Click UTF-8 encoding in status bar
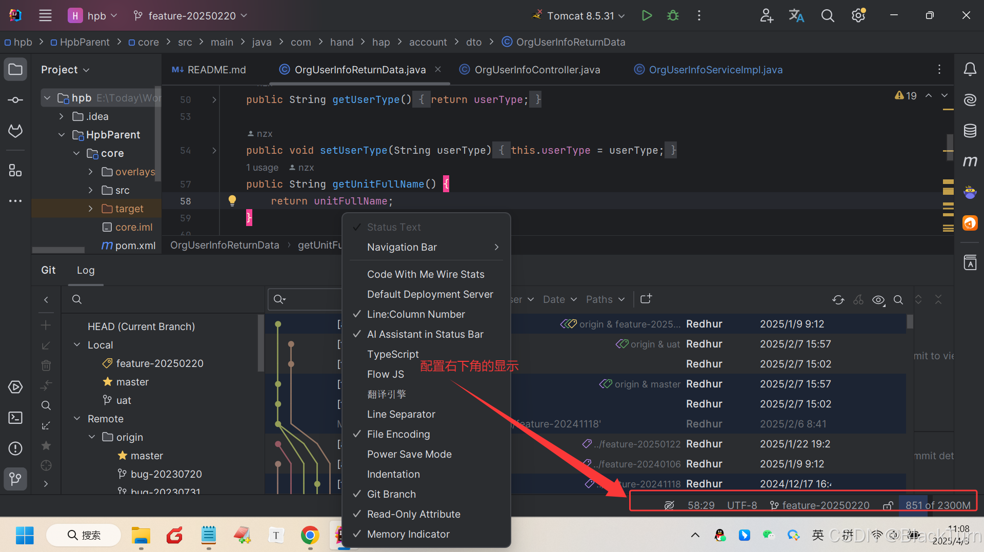Screen dimensions: 984x552 (742, 505)
